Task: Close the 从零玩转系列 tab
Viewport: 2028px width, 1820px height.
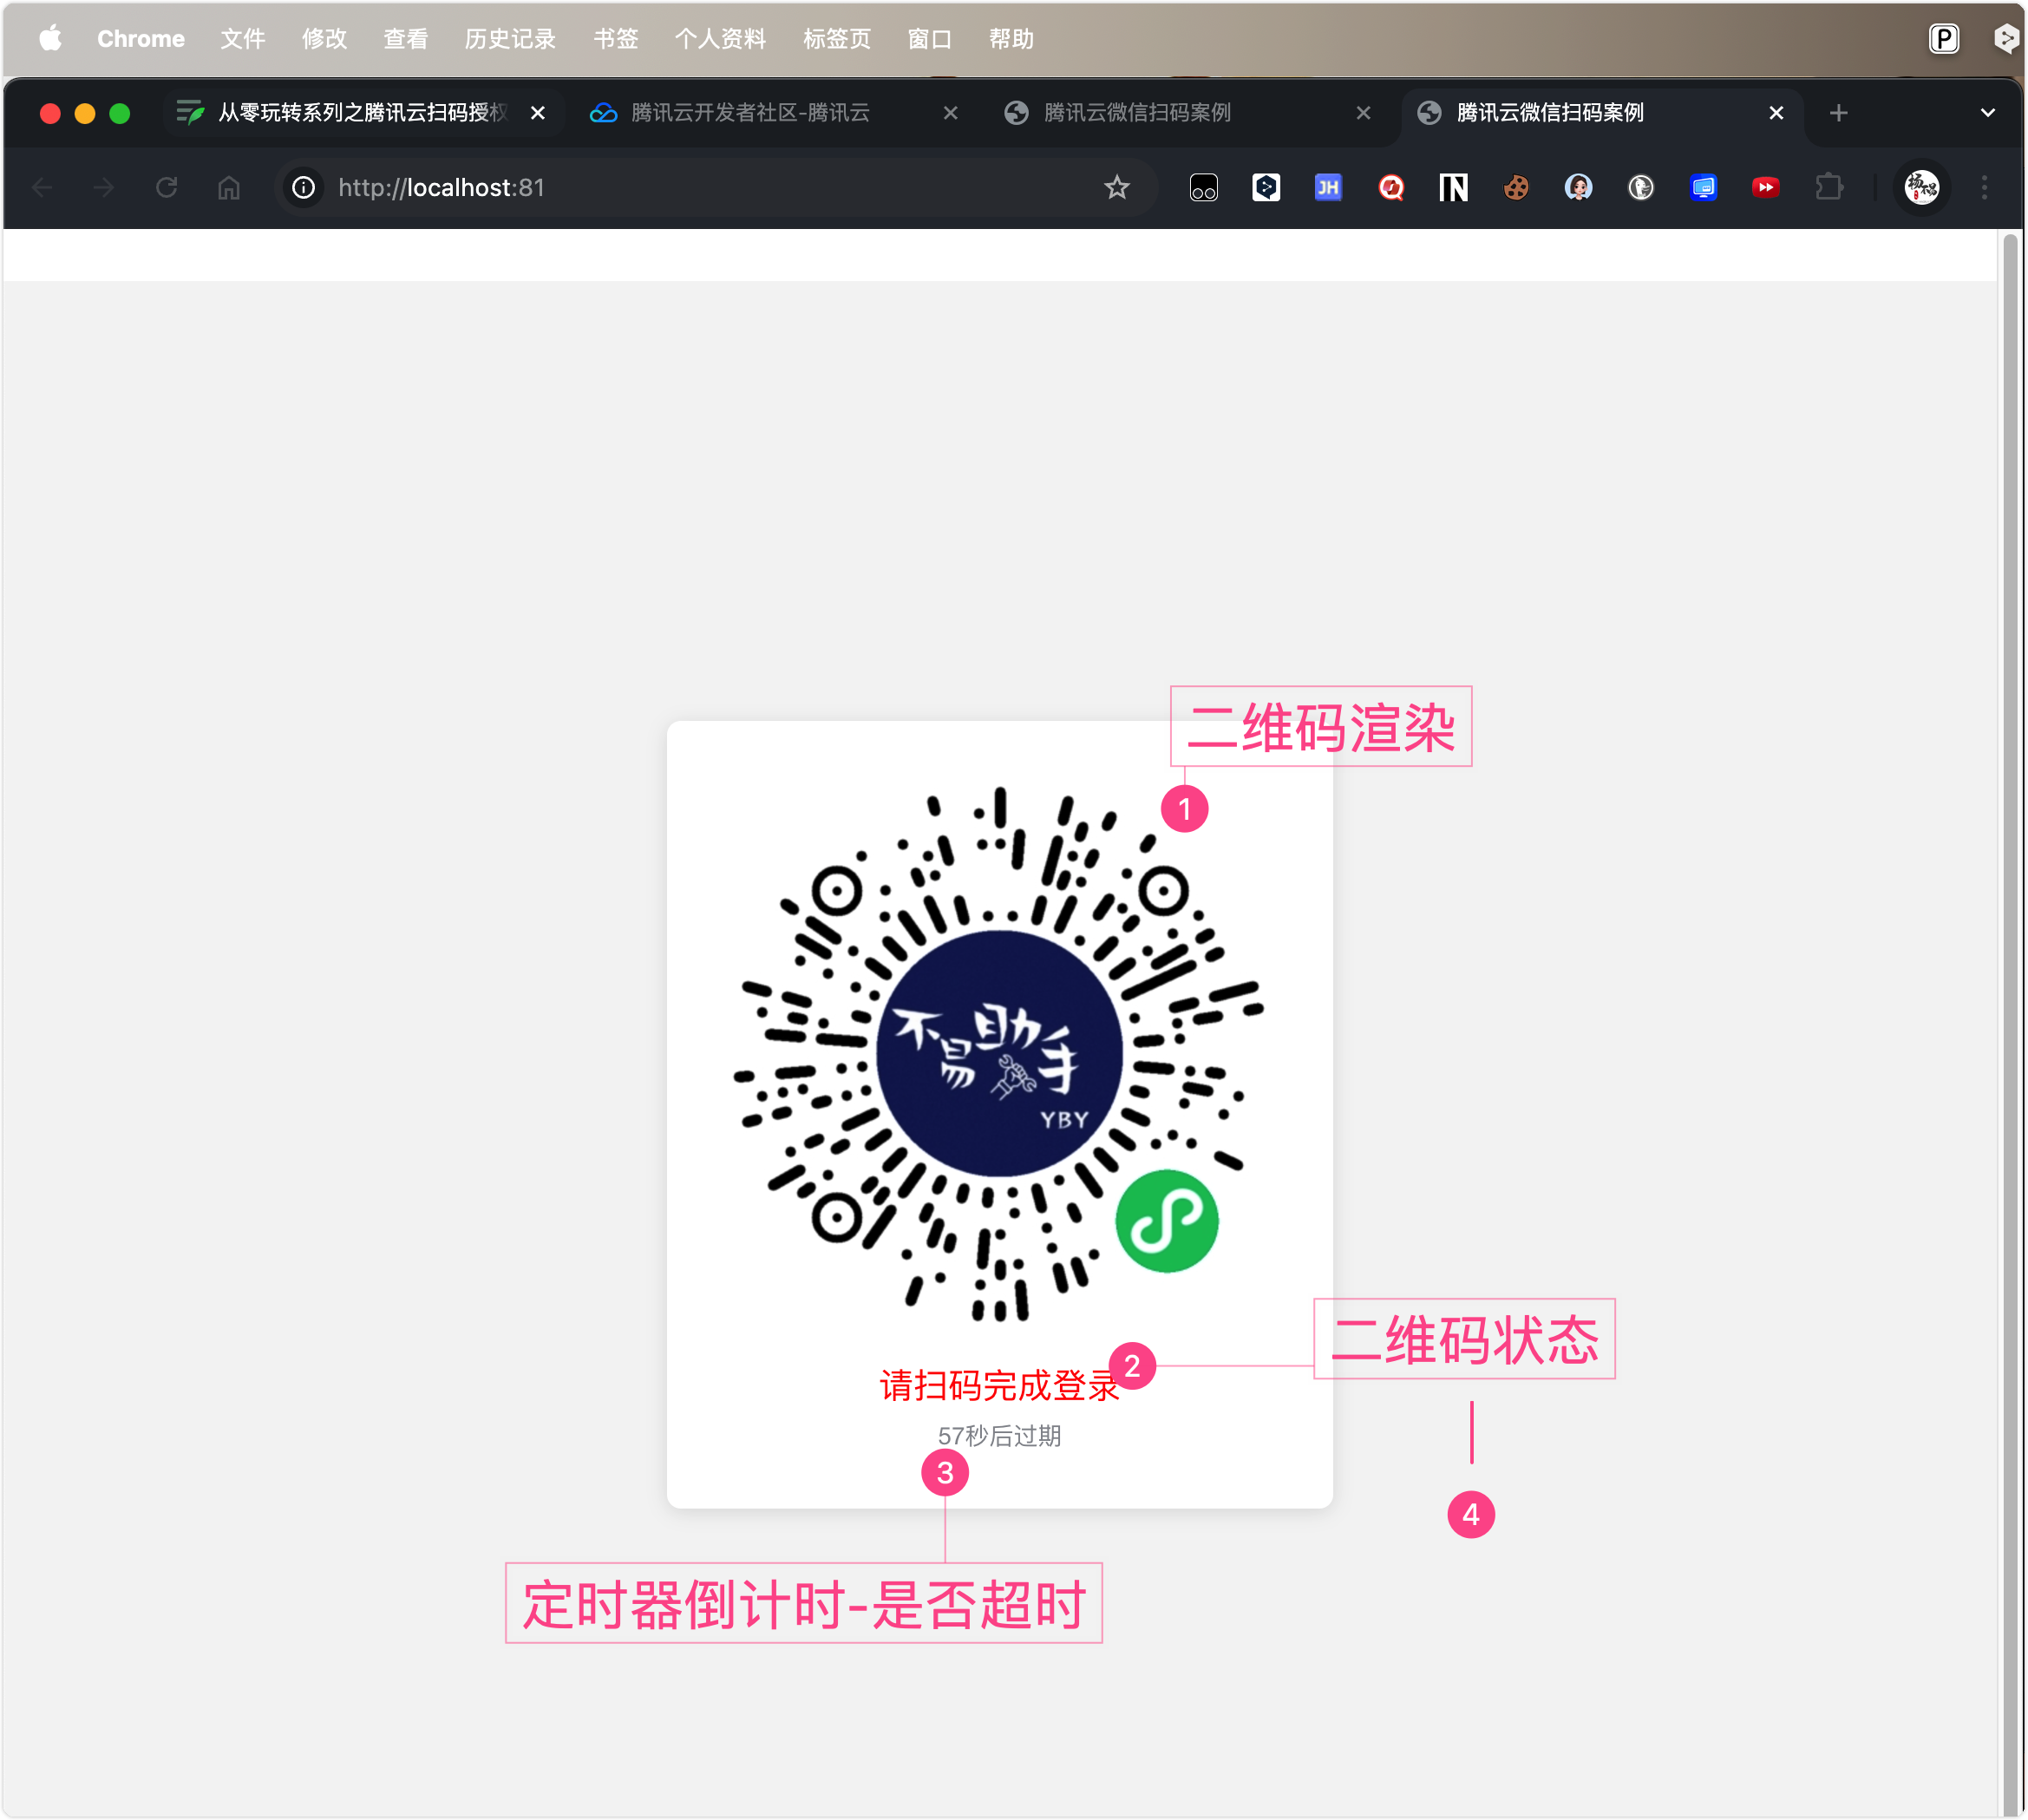Action: pyautogui.click(x=538, y=113)
